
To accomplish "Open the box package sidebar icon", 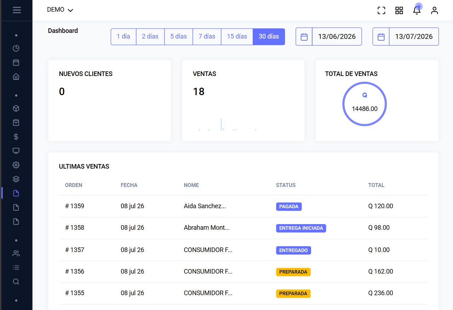I will pos(16,109).
